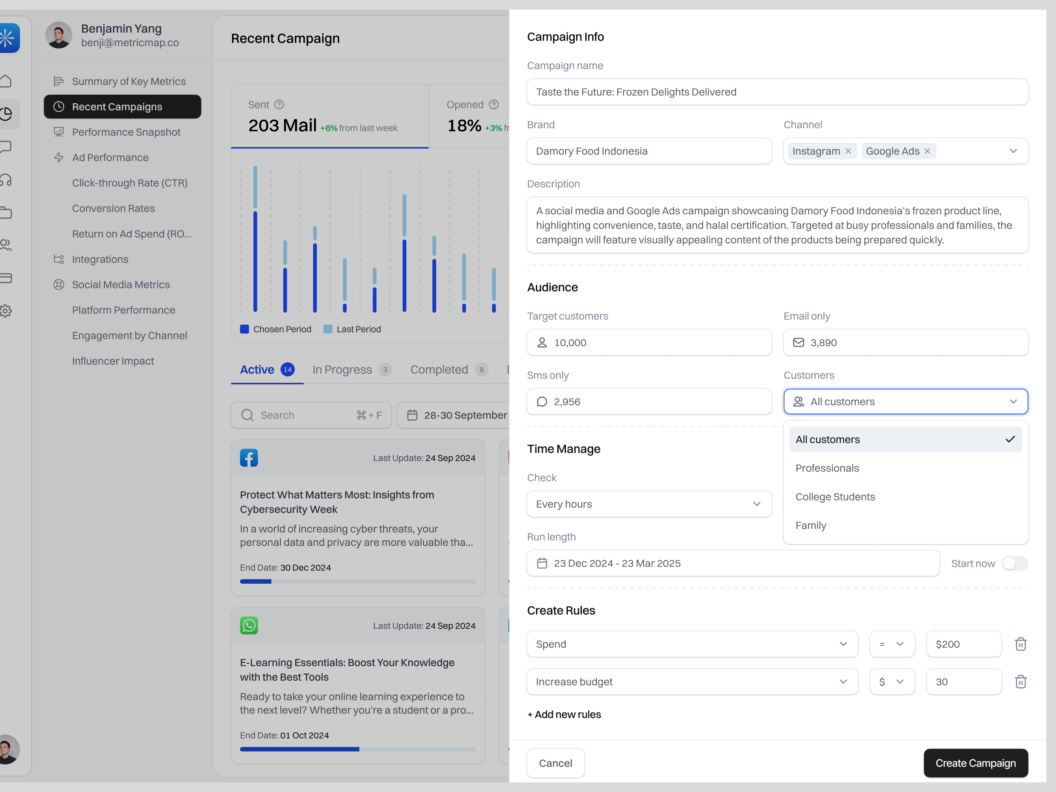1056x792 pixels.
Task: Enable the Start now toggle
Action: tap(1015, 563)
